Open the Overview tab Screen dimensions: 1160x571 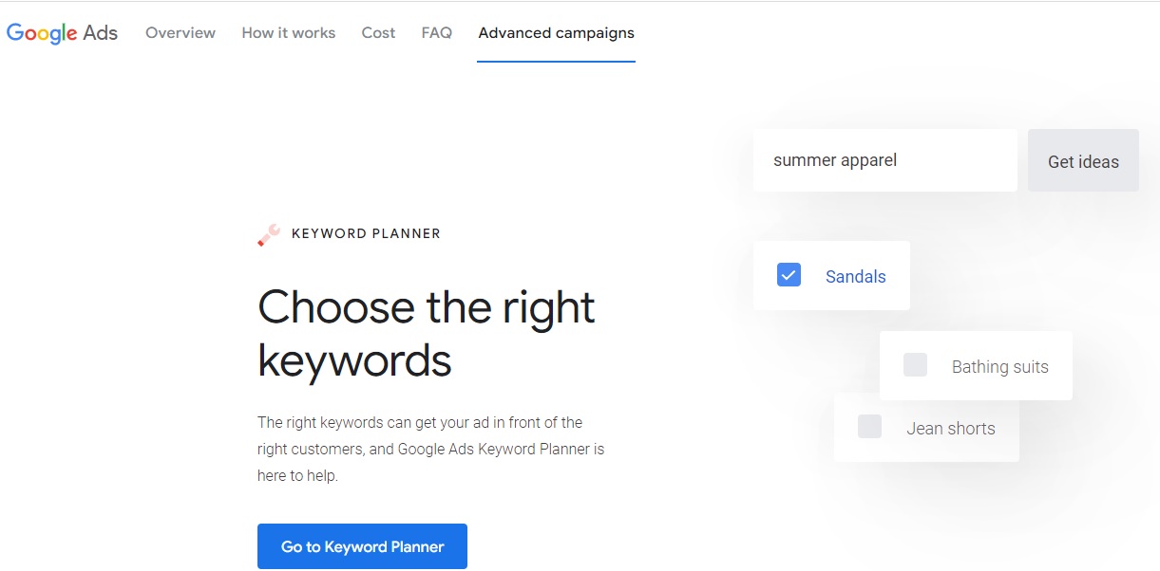[x=181, y=33]
